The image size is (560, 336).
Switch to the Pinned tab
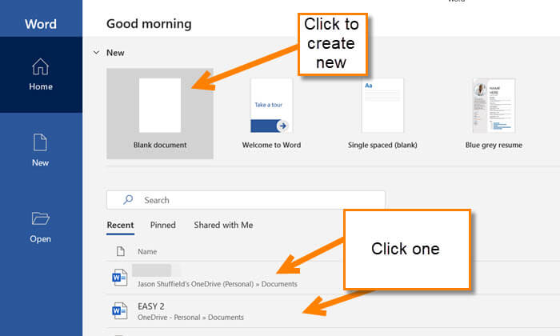163,226
